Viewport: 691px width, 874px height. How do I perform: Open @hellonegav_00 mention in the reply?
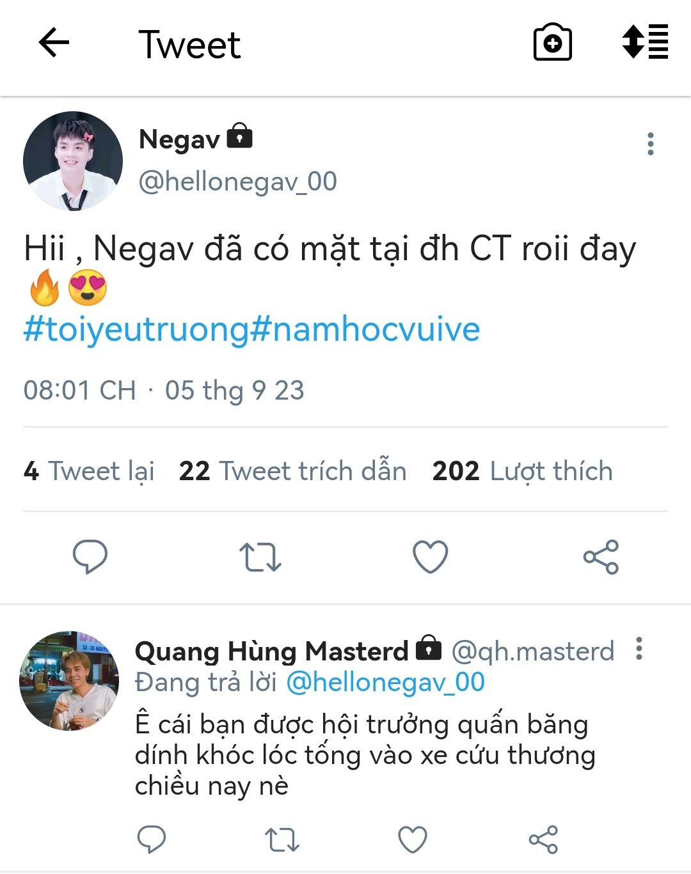coord(385,682)
